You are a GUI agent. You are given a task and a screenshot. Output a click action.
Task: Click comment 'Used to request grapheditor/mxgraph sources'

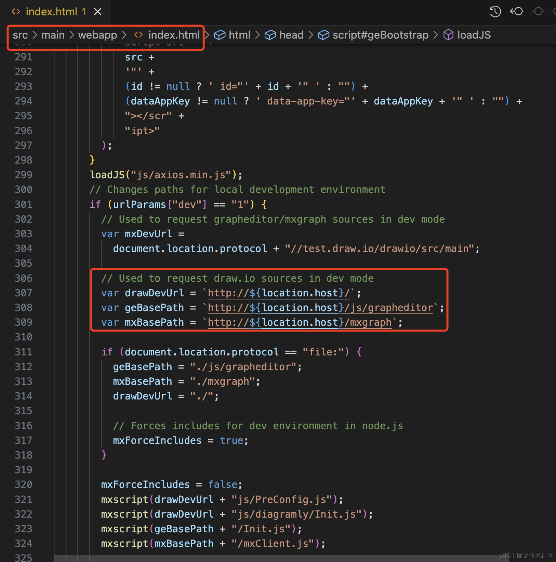(x=273, y=219)
